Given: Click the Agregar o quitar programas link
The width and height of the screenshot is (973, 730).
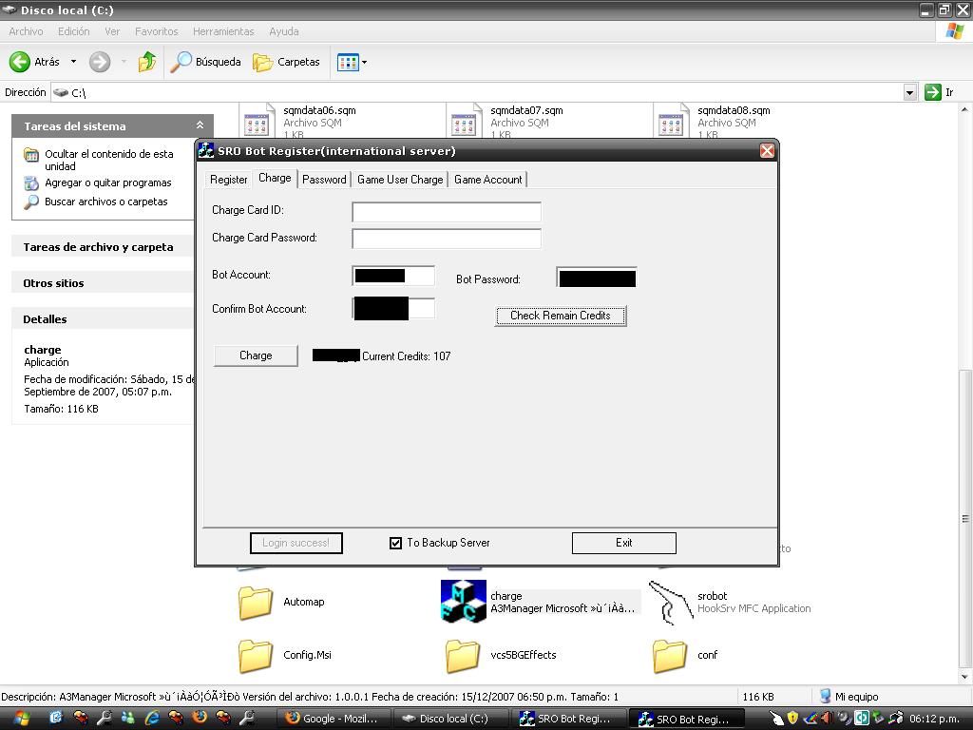Looking at the screenshot, I should tap(107, 182).
